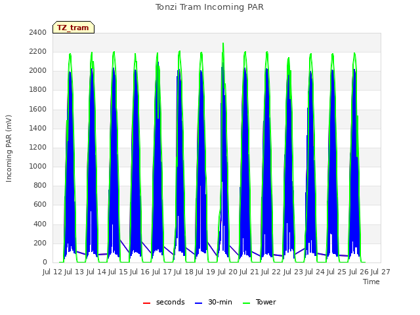Click the 'Jul 24' x-axis tick label
420x315 pixels.
point(315,272)
